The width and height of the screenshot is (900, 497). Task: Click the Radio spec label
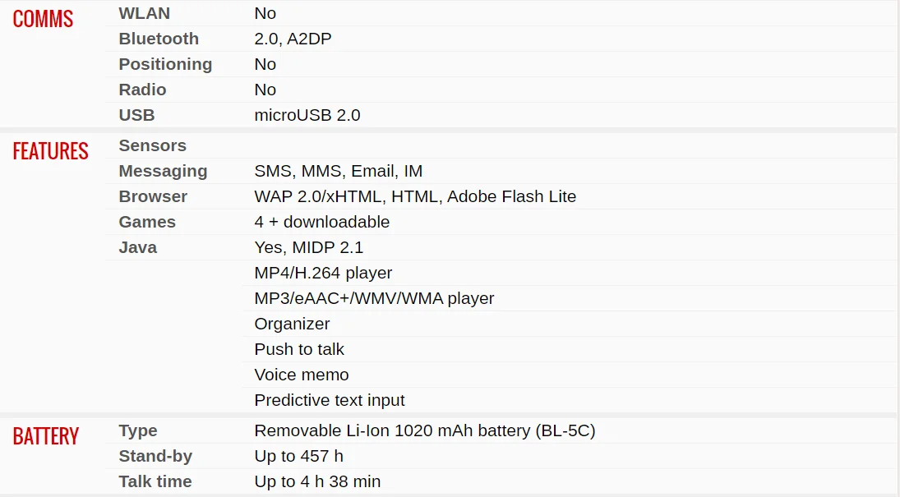click(x=142, y=90)
